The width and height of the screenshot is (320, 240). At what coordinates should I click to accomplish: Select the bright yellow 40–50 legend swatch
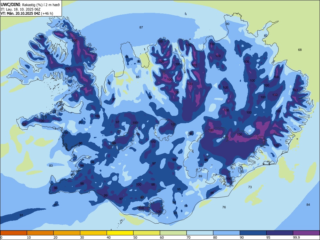(x=120, y=233)
